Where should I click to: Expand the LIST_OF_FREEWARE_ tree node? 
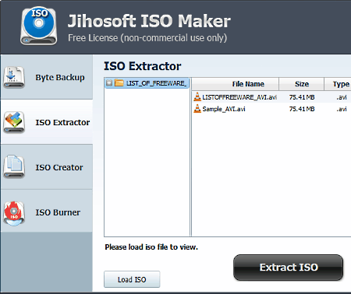tap(109, 83)
